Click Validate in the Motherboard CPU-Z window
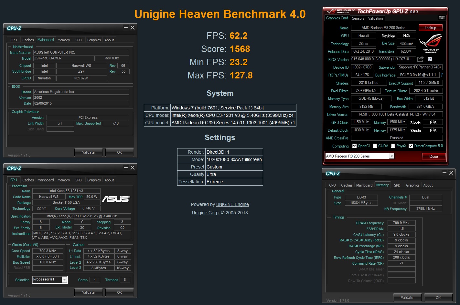This screenshot has height=305, width=460. [88, 152]
